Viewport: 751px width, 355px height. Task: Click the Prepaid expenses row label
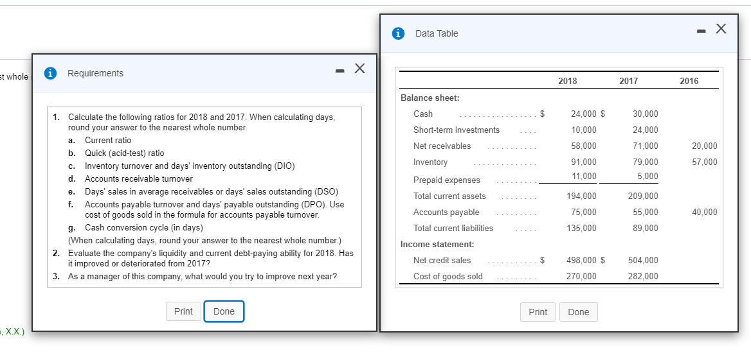446,180
